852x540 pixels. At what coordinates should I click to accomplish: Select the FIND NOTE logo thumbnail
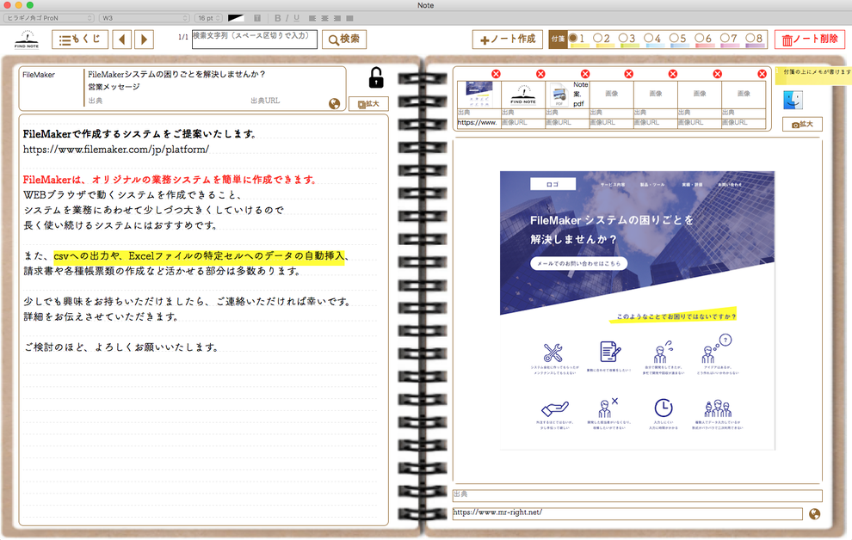pos(522,95)
